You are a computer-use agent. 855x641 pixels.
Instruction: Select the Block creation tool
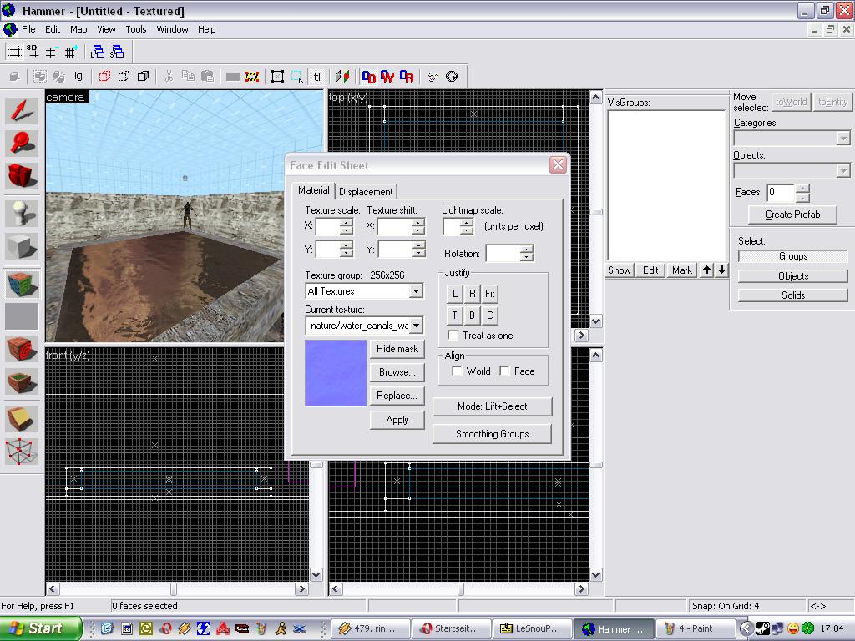pos(22,246)
